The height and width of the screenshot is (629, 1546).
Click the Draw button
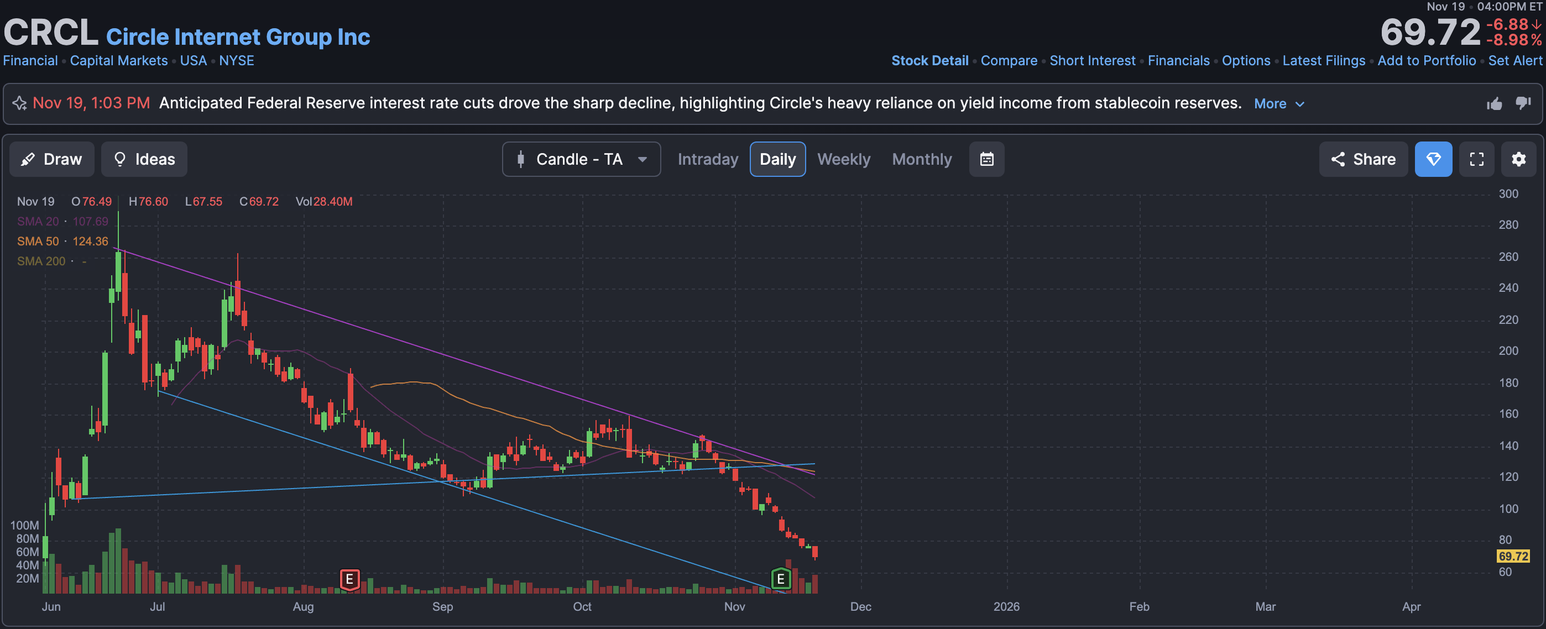51,159
